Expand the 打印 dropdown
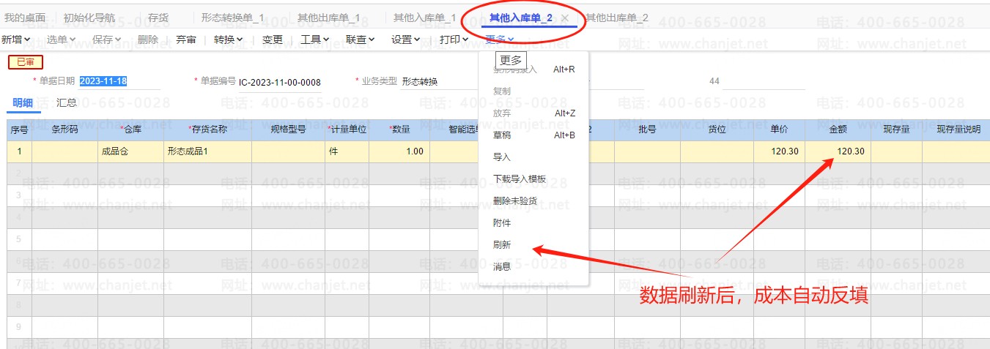Screen dimensions: 990x349 454,40
